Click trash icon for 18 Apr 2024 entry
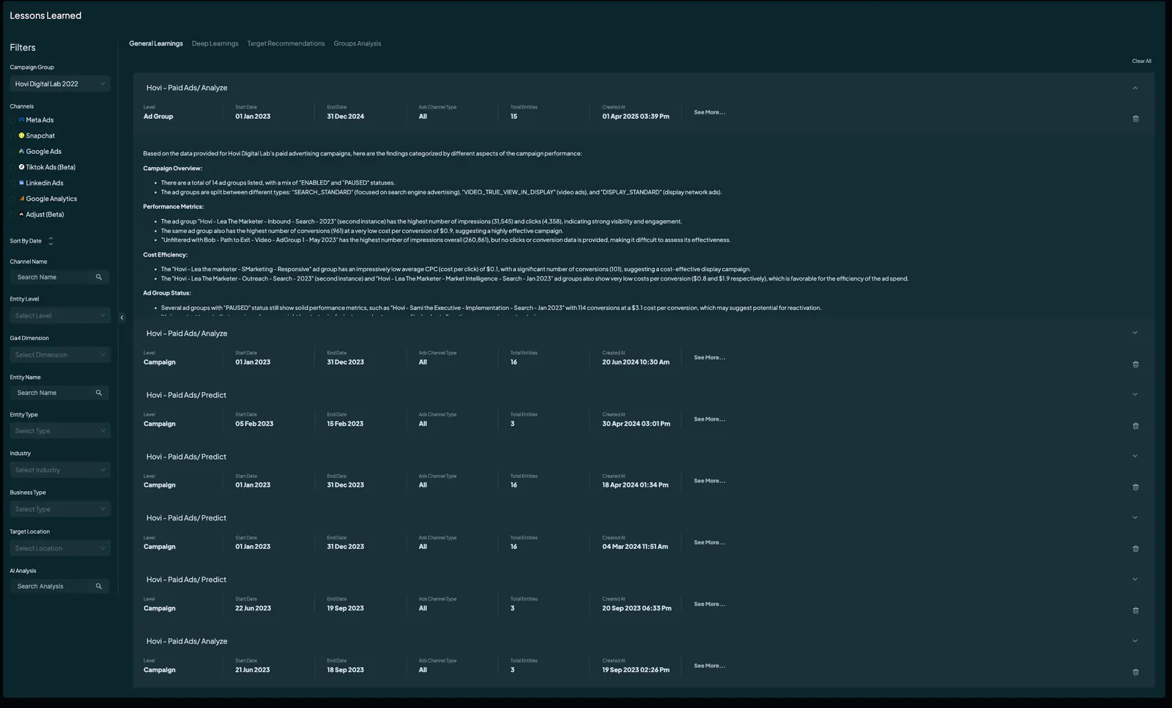This screenshot has height=708, width=1172. point(1135,487)
